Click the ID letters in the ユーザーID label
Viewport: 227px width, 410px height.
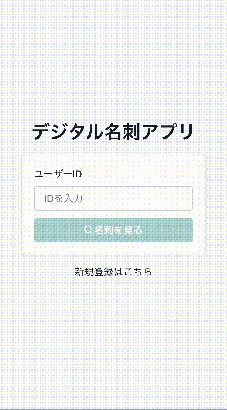point(77,174)
